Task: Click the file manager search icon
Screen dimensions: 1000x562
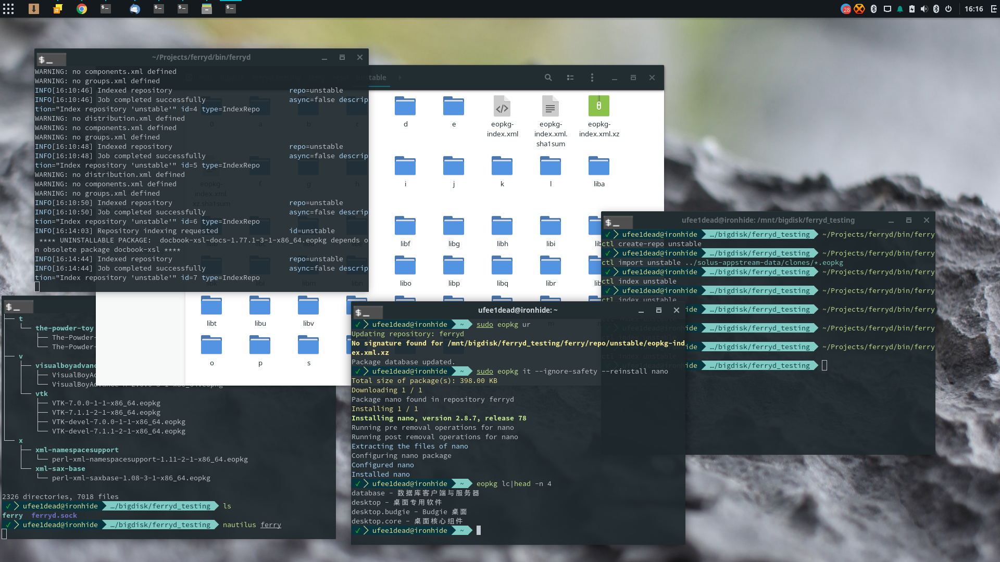Action: coord(548,78)
